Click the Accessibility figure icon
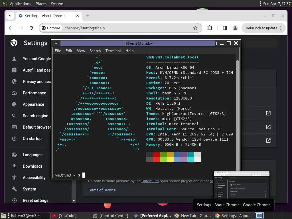This screenshot has width=292, height=219. tap(14, 178)
